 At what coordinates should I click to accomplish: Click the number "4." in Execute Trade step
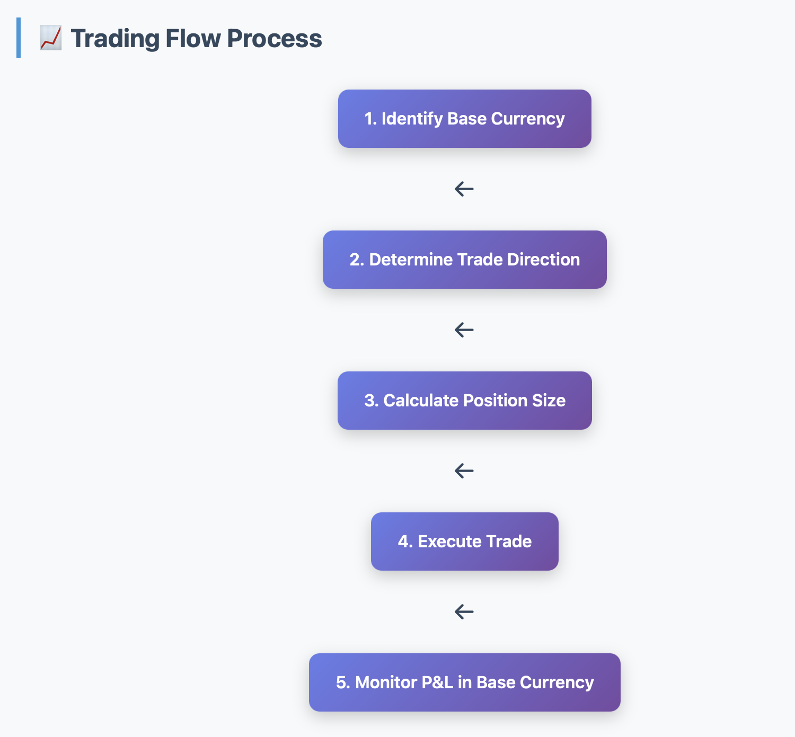[x=405, y=541]
